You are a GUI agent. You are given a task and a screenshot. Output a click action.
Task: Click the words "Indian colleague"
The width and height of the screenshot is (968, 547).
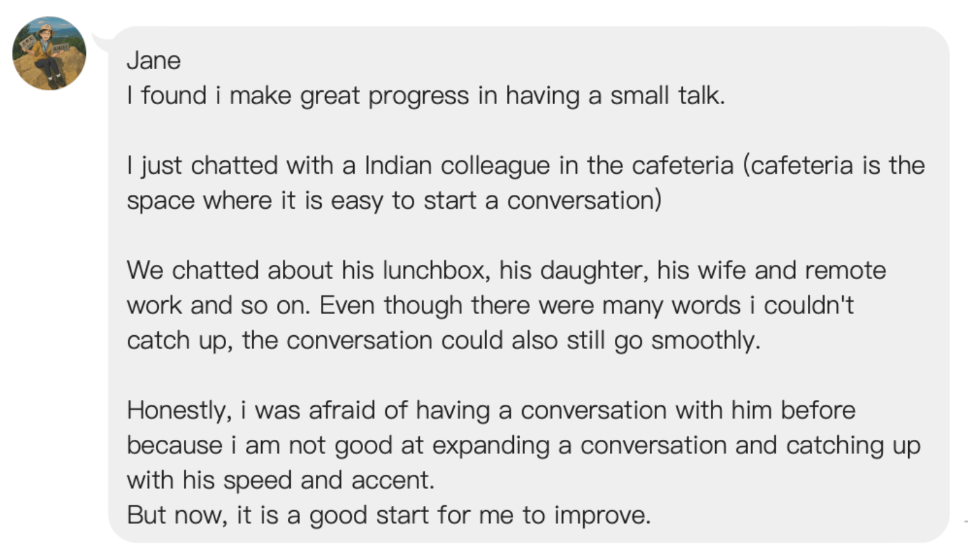click(457, 166)
